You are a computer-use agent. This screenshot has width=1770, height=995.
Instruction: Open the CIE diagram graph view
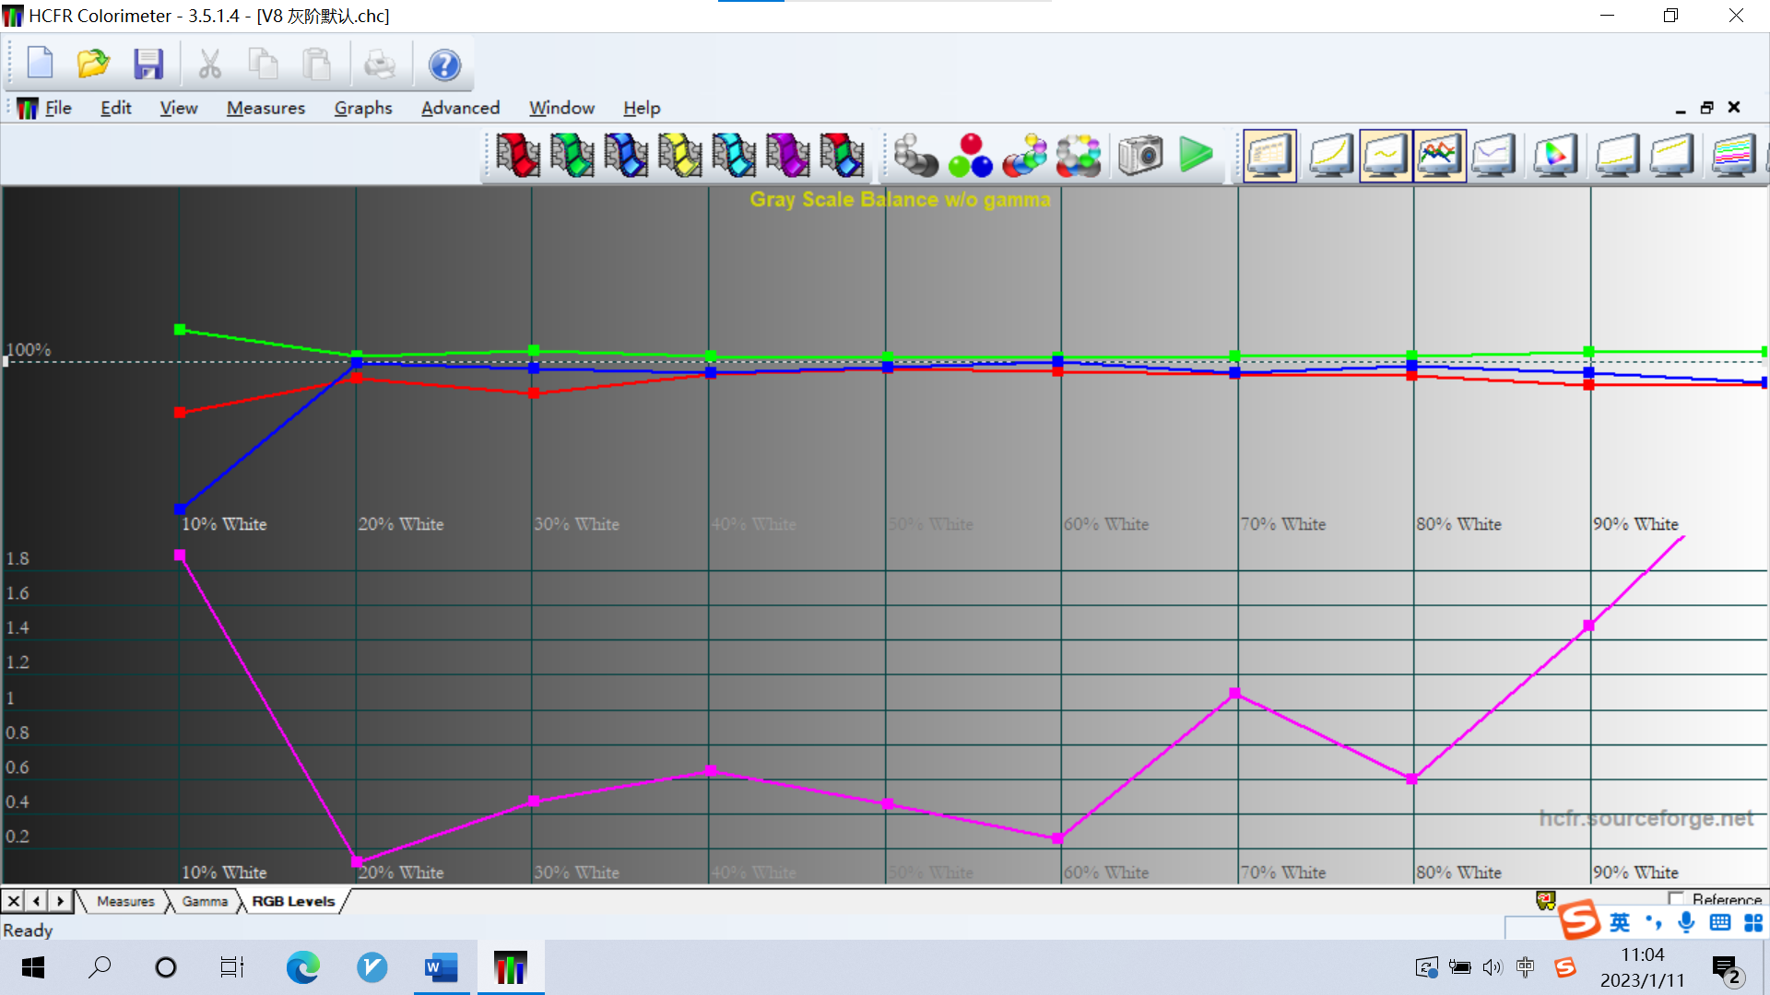(x=1555, y=156)
